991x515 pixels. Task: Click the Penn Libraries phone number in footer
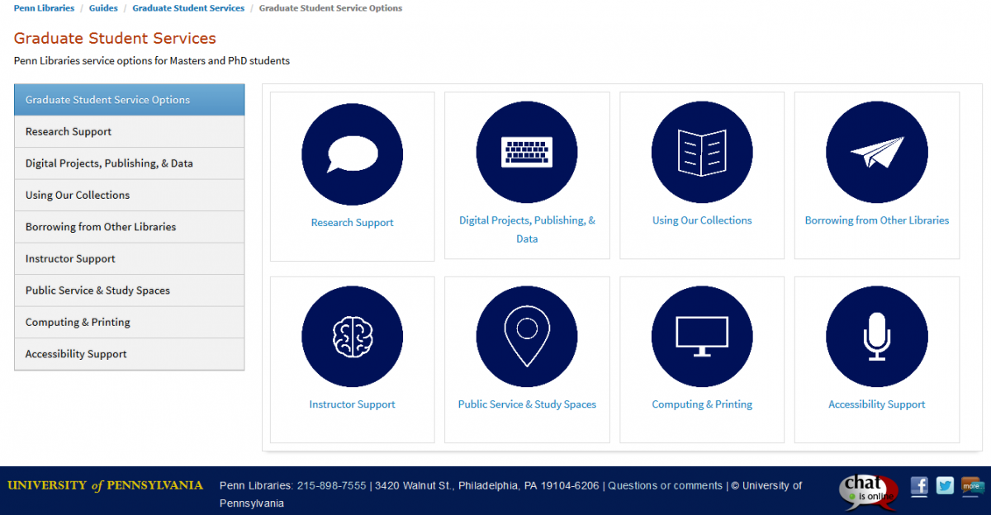(x=331, y=485)
